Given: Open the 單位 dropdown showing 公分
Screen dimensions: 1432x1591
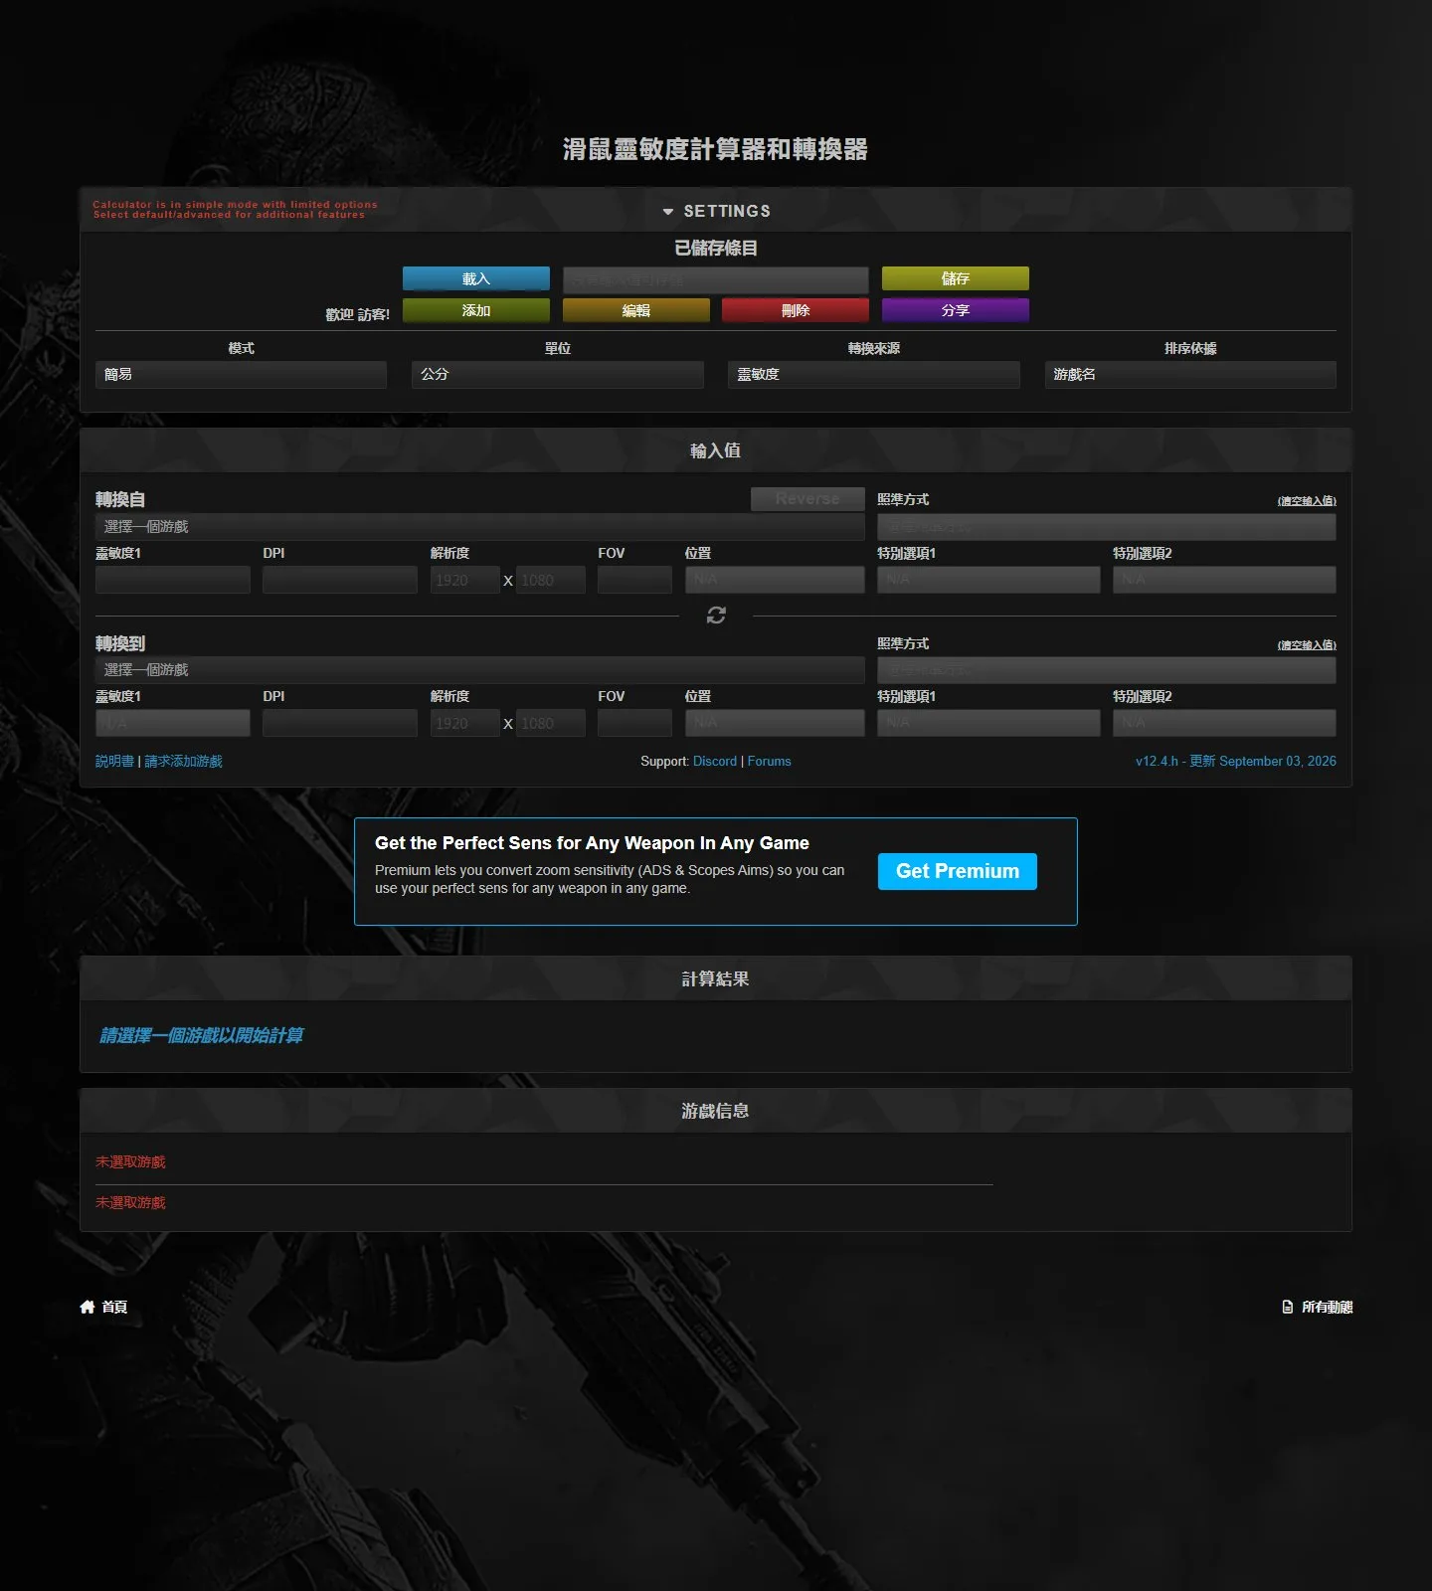Looking at the screenshot, I should tap(558, 375).
